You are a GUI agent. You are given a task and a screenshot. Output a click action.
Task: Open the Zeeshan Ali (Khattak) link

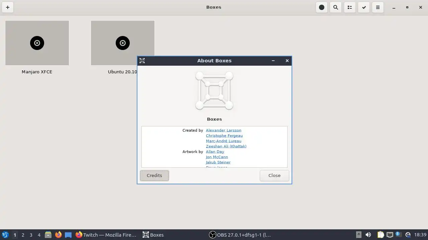(x=226, y=146)
